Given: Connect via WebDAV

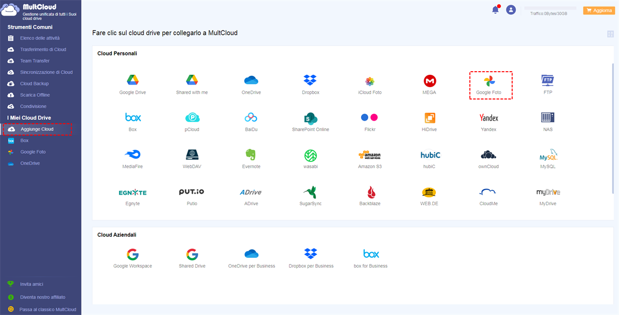Looking at the screenshot, I should pyautogui.click(x=192, y=159).
